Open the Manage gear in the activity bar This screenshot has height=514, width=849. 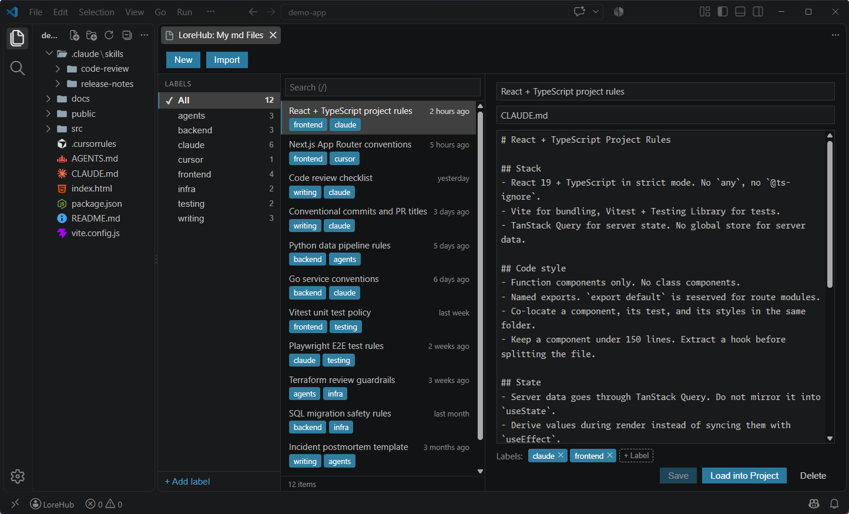coord(18,476)
